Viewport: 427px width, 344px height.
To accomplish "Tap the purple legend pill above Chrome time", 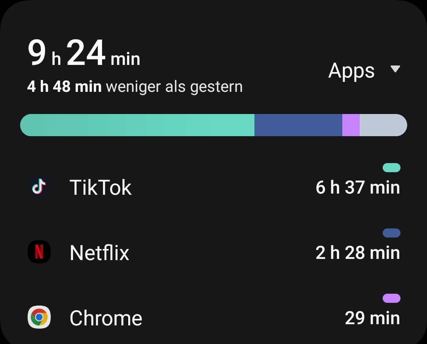I will pos(391,298).
